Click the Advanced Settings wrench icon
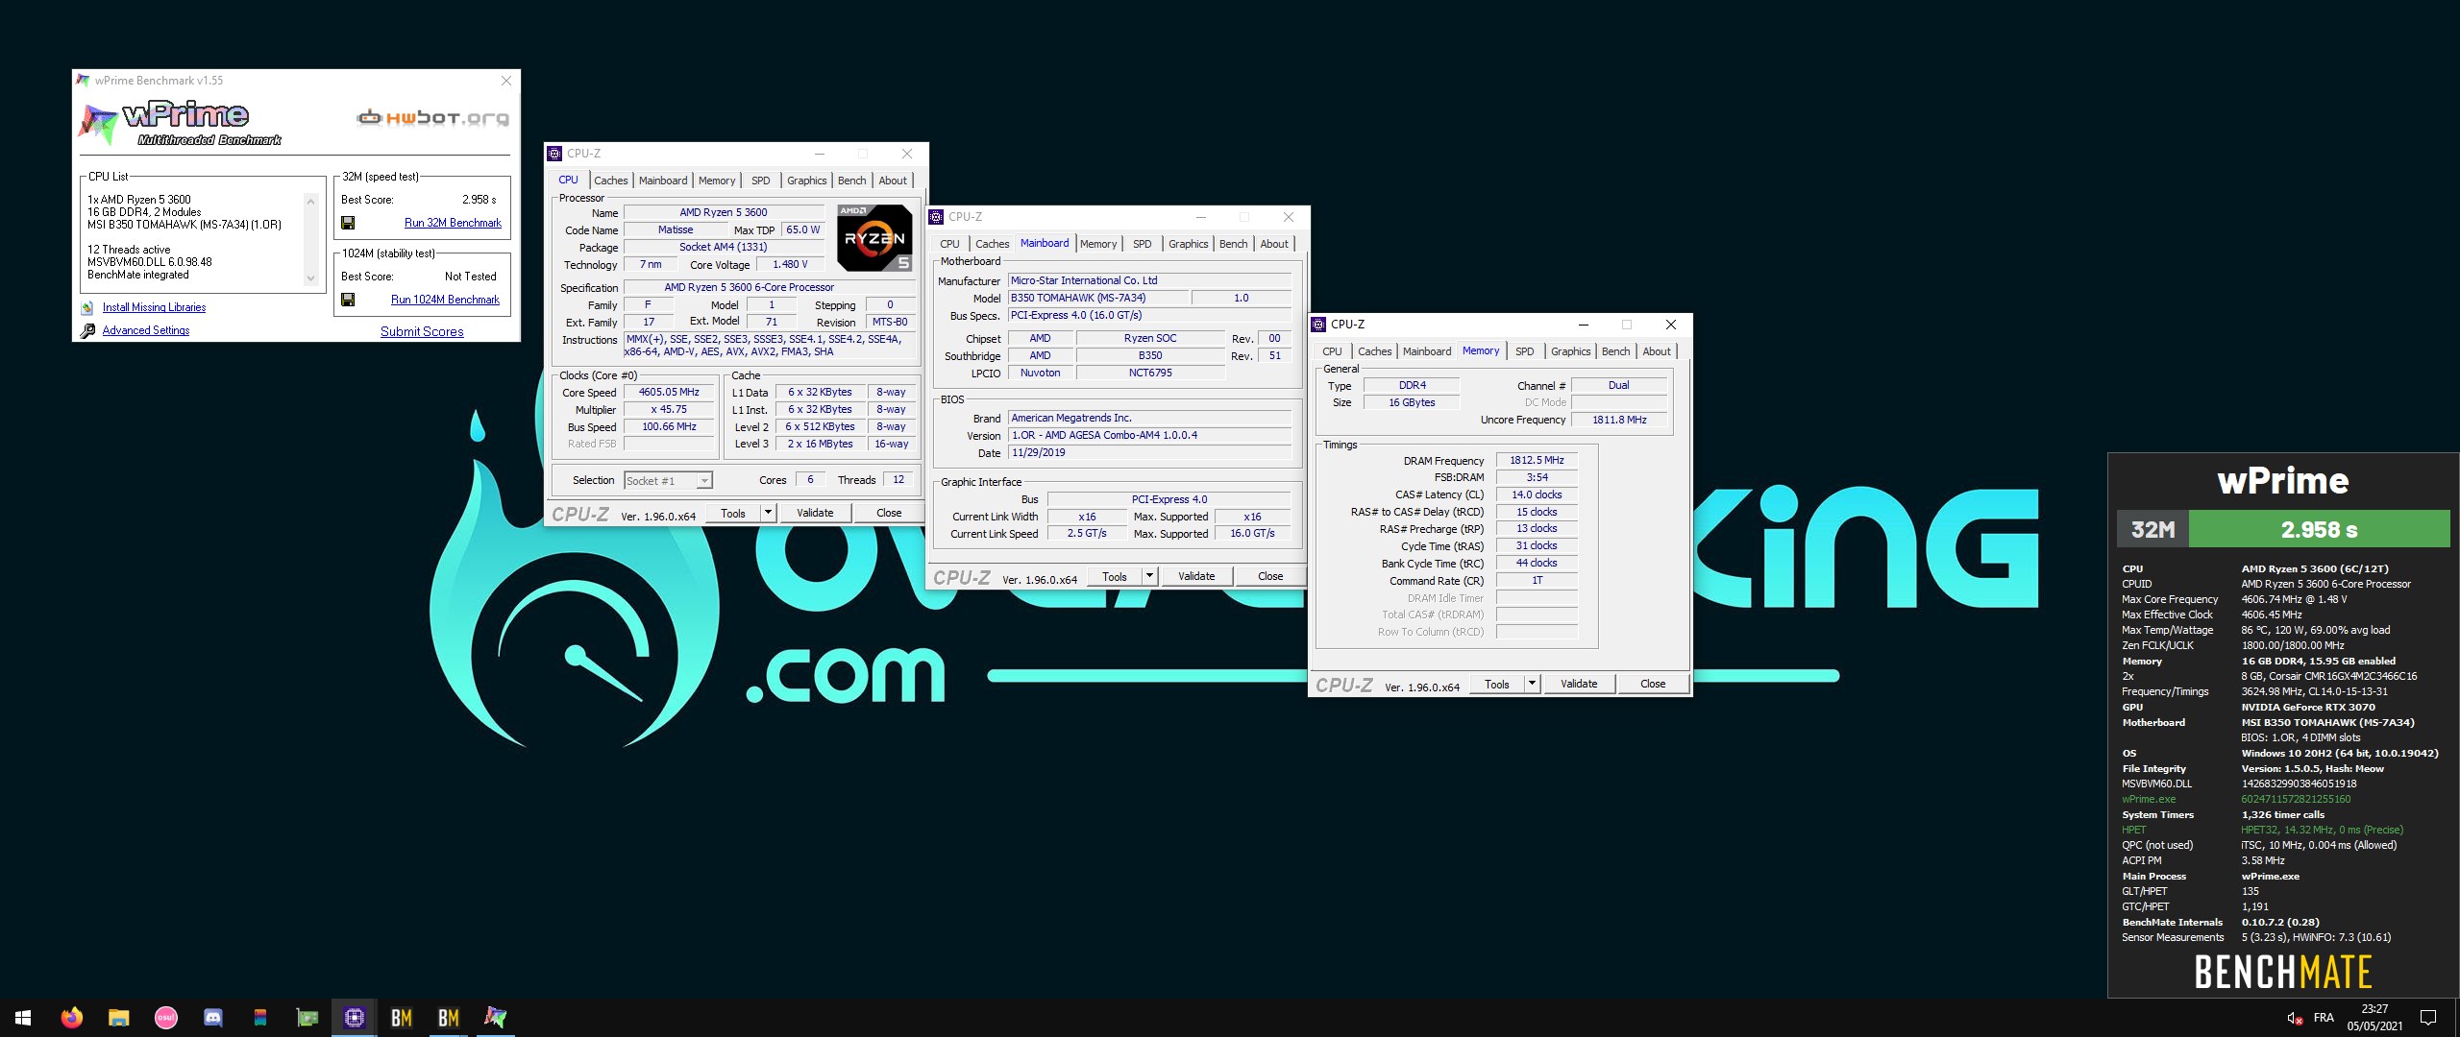Image resolution: width=2460 pixels, height=1037 pixels. [x=86, y=330]
